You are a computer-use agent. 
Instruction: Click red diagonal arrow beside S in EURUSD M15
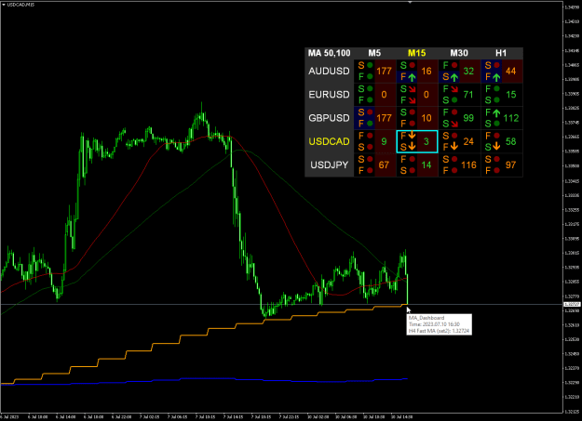pos(412,89)
